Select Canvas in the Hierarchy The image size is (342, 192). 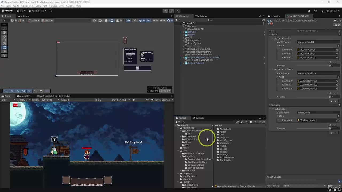tap(192, 32)
